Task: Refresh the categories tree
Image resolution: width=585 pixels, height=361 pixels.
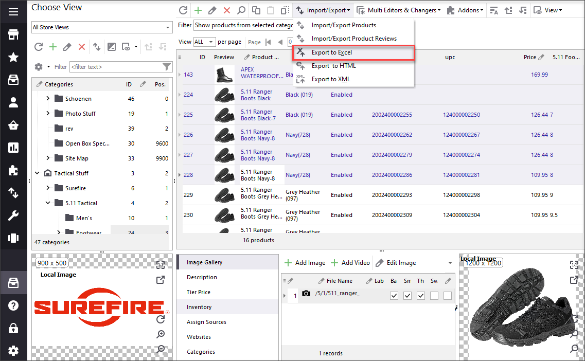Action: click(39, 47)
